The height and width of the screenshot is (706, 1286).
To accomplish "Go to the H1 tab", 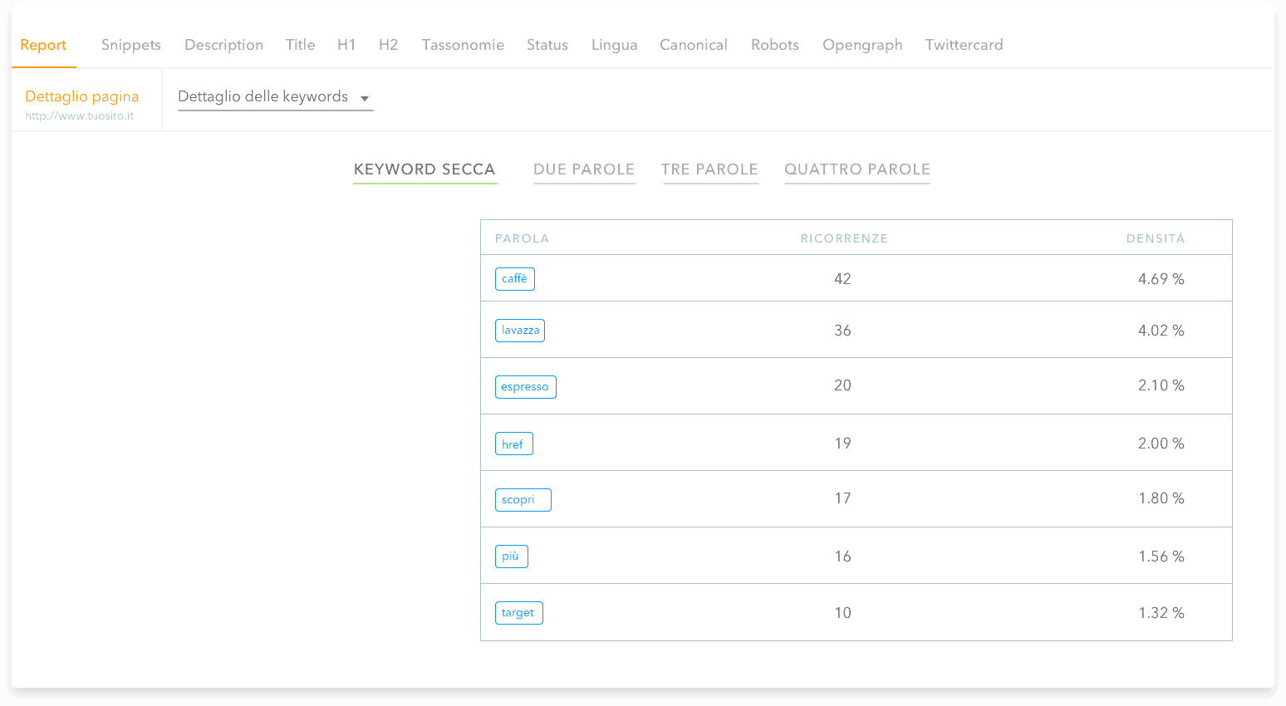I will [346, 45].
